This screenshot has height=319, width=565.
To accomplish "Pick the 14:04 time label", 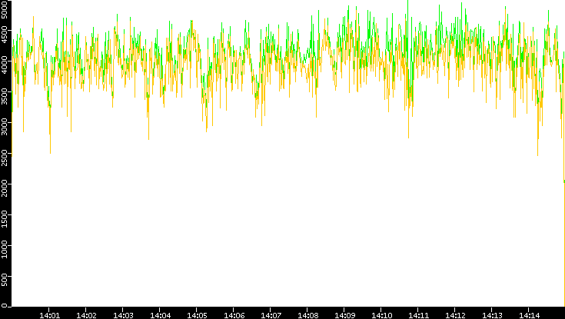I will click(x=160, y=316).
